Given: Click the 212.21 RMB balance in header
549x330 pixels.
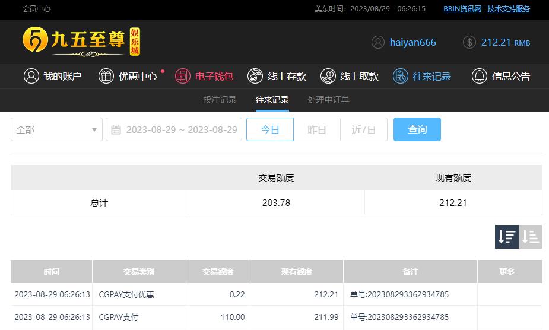Looking at the screenshot, I should (x=506, y=42).
